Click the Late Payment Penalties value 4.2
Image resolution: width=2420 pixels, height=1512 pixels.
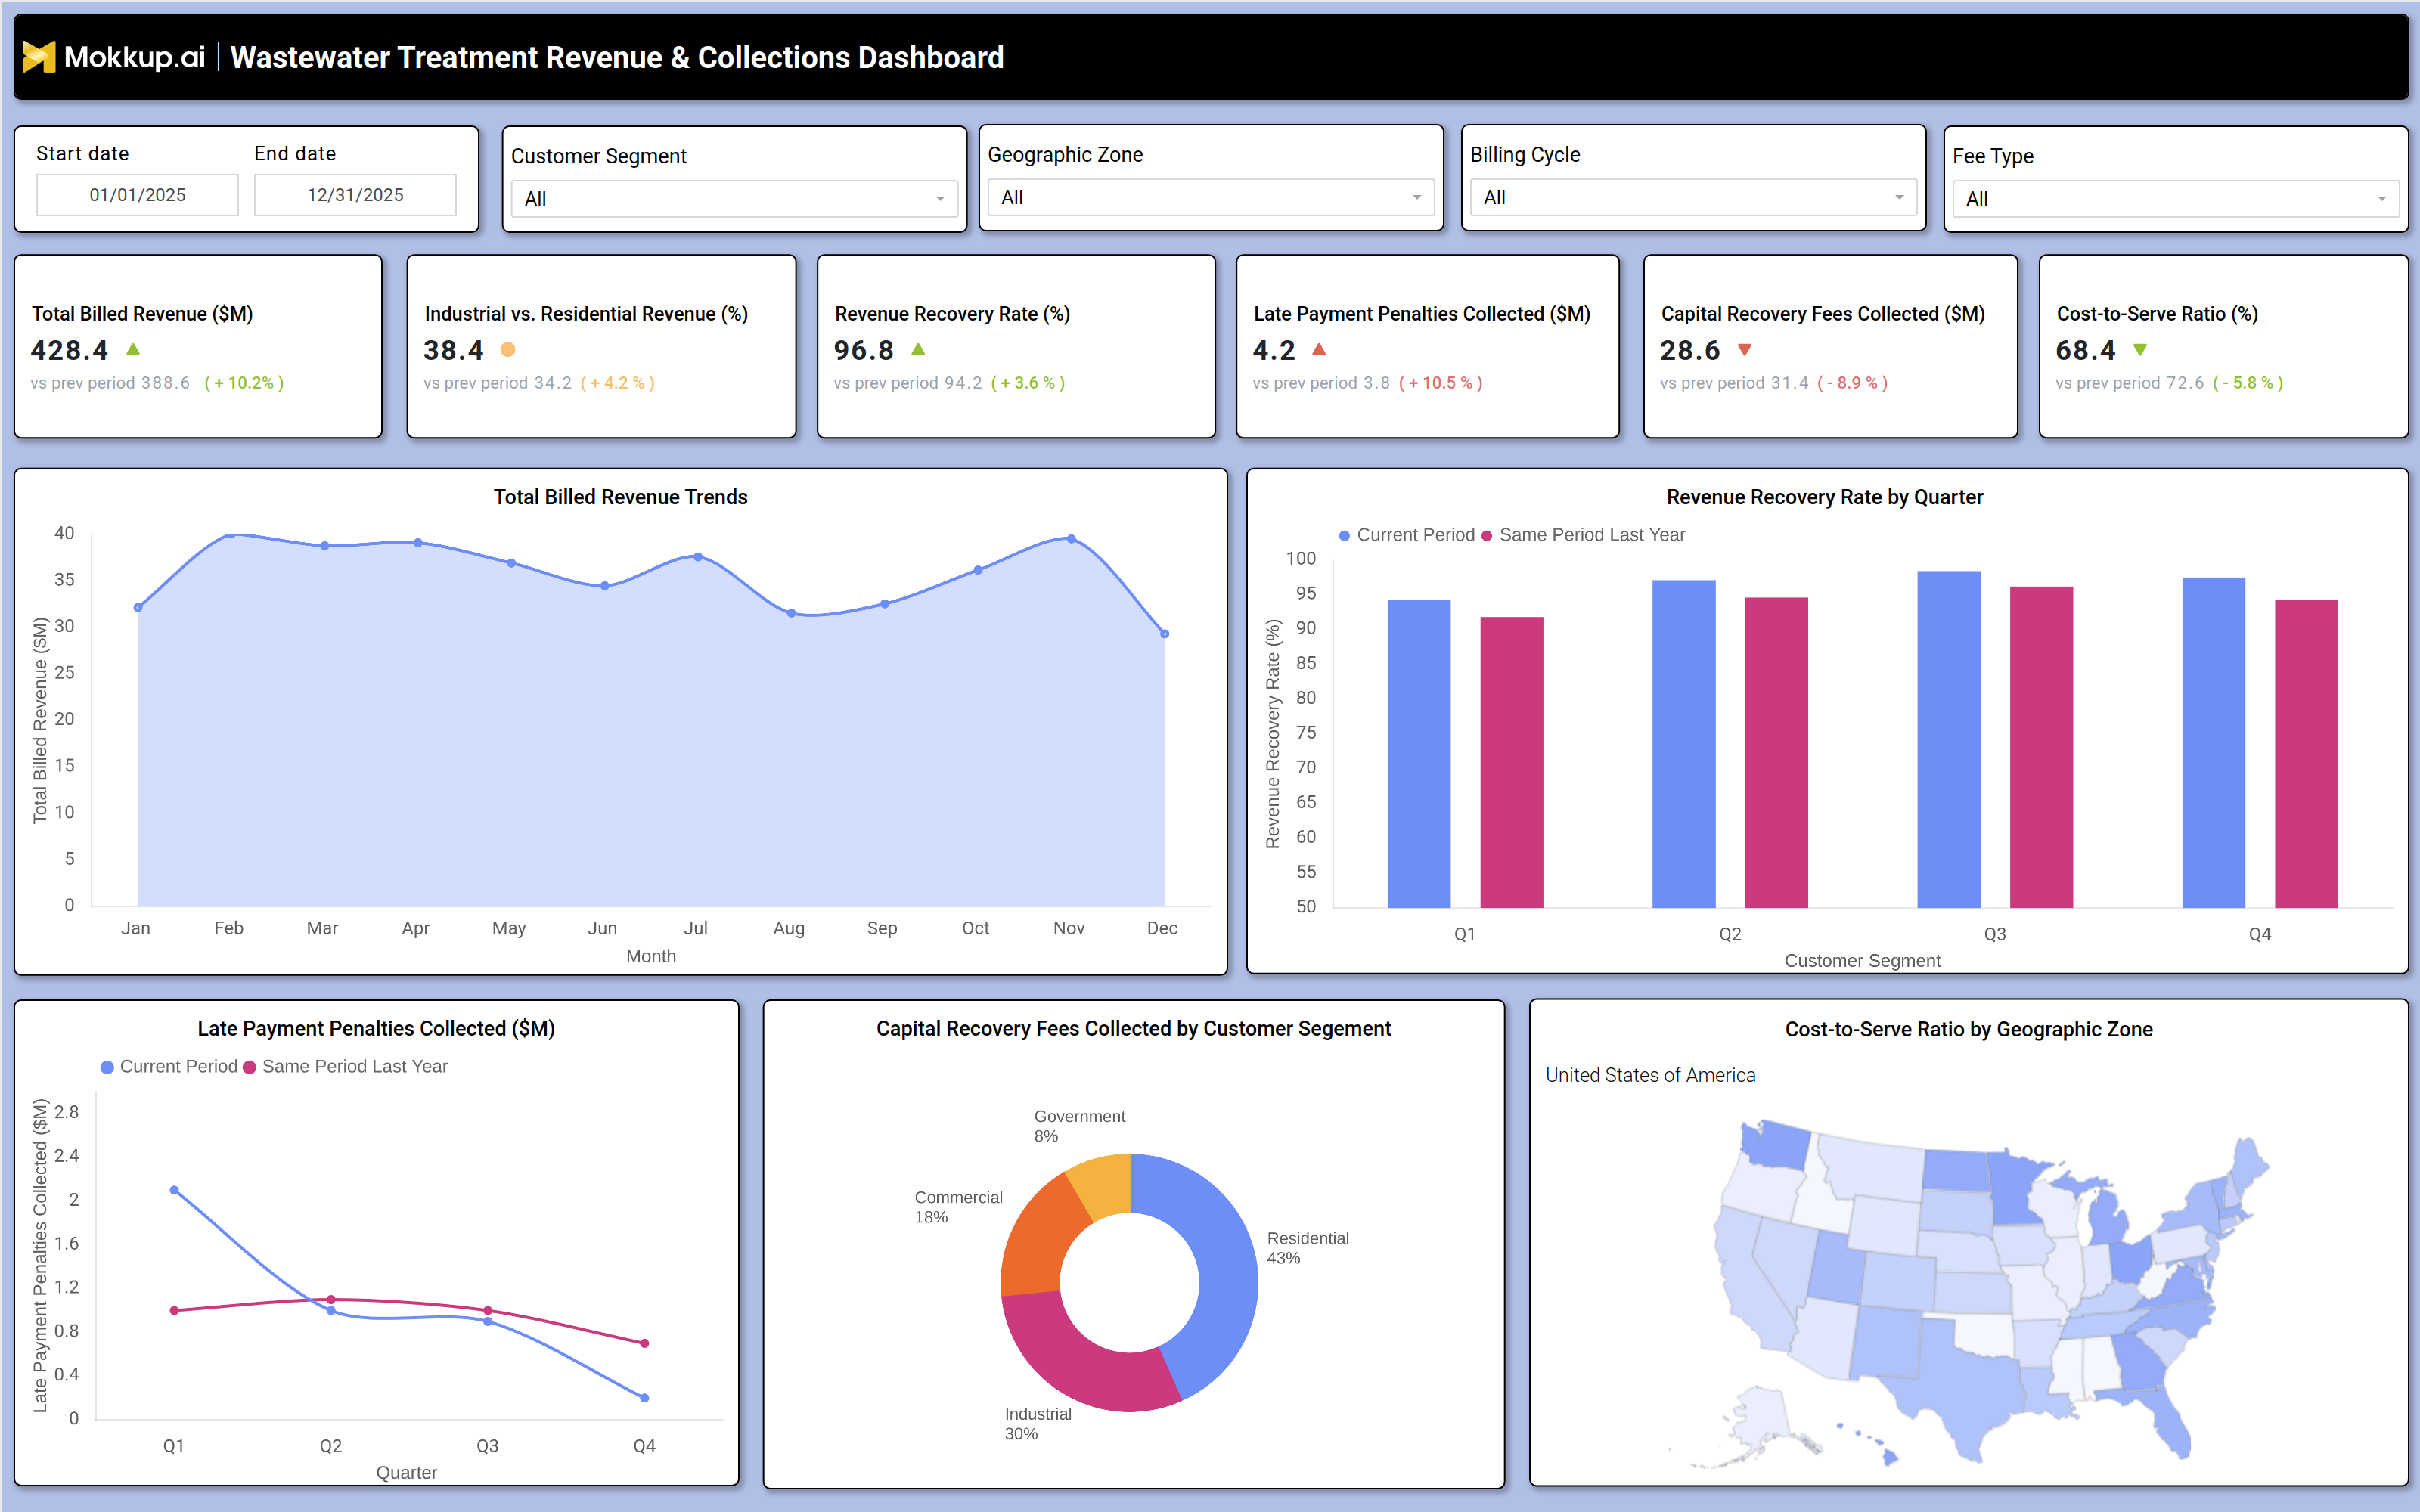pyautogui.click(x=1274, y=350)
